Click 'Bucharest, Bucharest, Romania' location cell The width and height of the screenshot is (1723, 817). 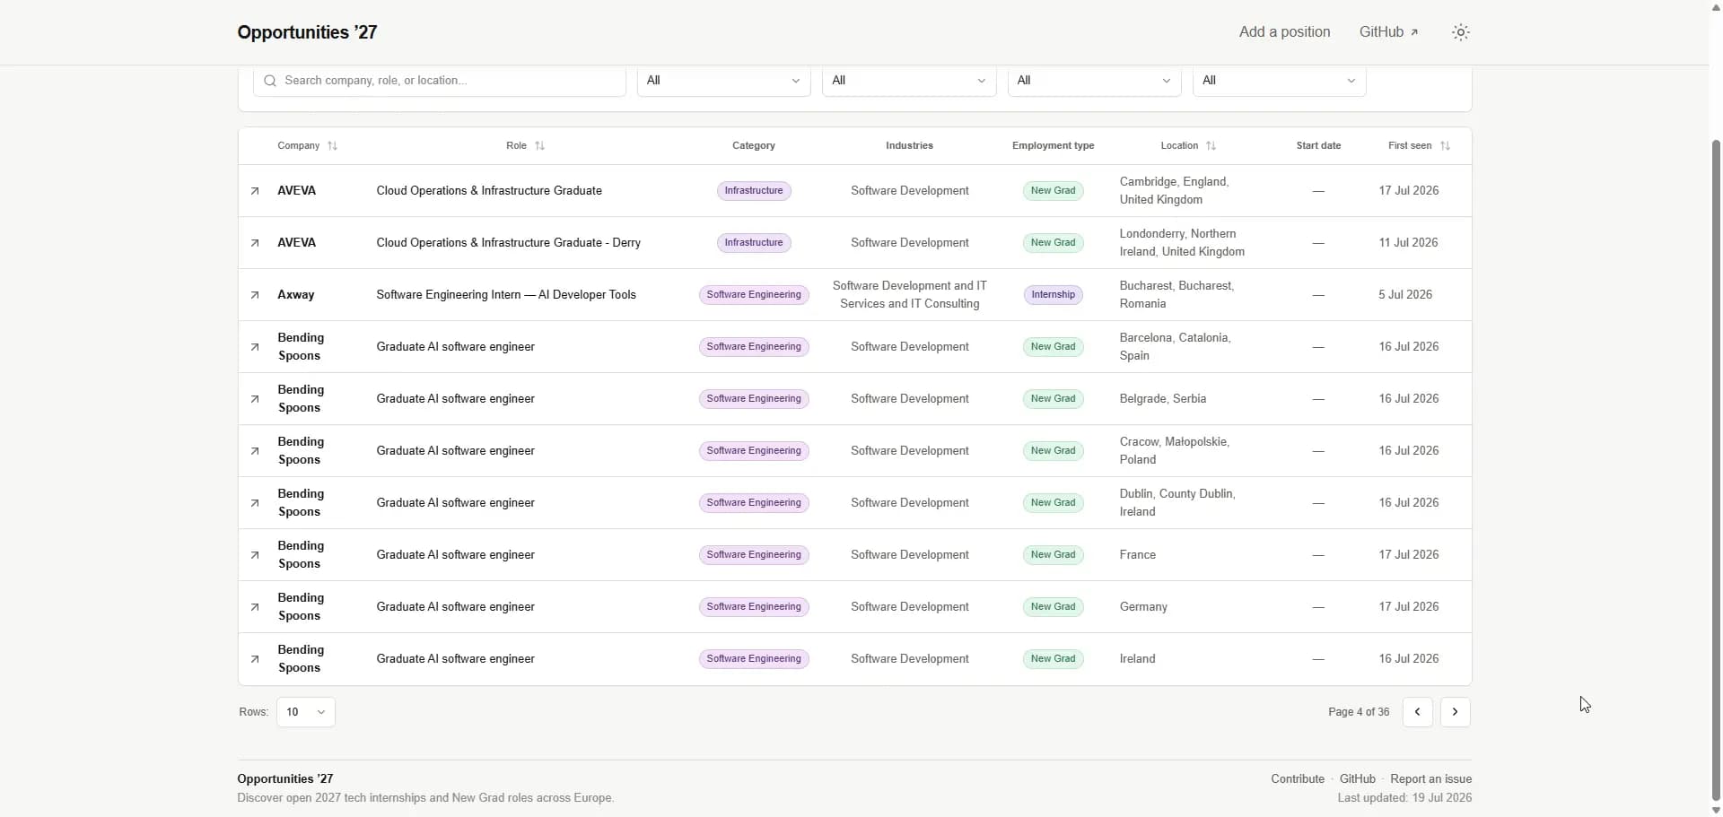click(1177, 295)
